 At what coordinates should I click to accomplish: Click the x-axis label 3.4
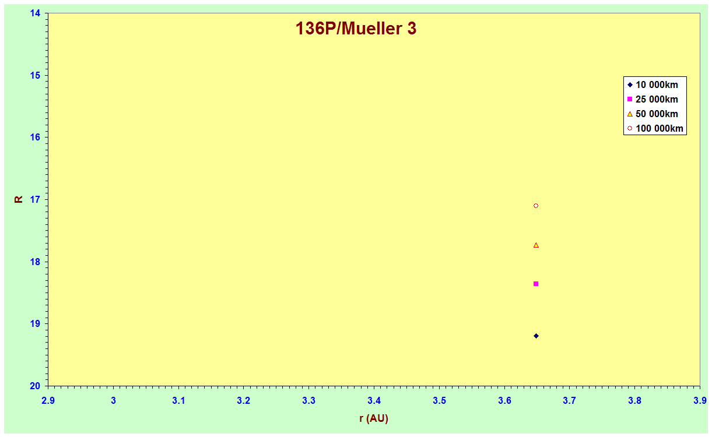click(x=374, y=401)
